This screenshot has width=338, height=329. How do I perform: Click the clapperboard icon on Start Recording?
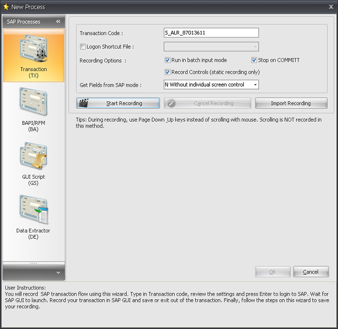click(x=83, y=103)
